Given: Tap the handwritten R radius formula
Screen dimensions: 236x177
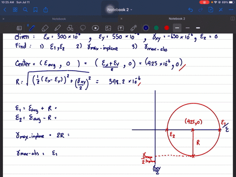Looking at the screenshot, I should [x=78, y=80].
